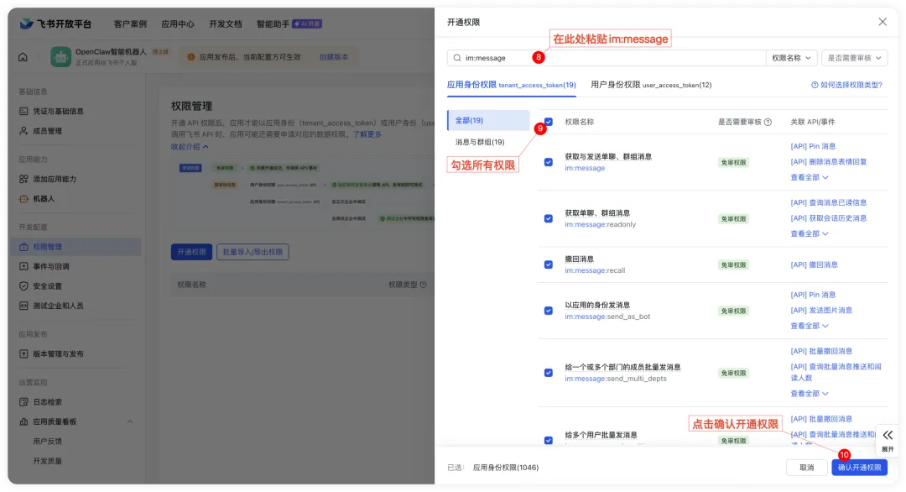Click the OpenClaw robot app avatar
This screenshot has height=492, width=906.
coord(60,56)
